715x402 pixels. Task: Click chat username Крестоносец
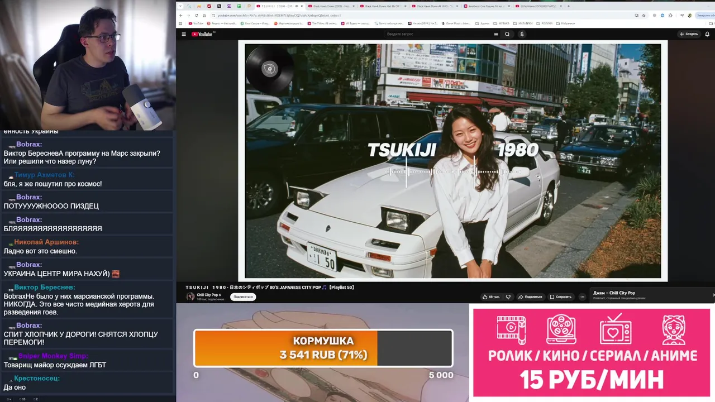[37, 378]
